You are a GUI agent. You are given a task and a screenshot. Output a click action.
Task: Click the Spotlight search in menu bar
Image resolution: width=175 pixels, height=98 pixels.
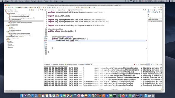pyautogui.click(x=167, y=1)
